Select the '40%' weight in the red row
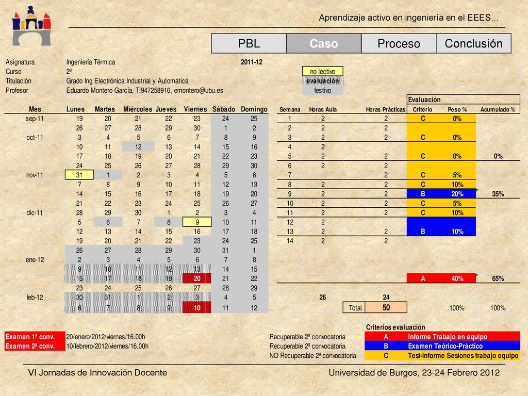This screenshot has height=396, width=528. point(457,278)
